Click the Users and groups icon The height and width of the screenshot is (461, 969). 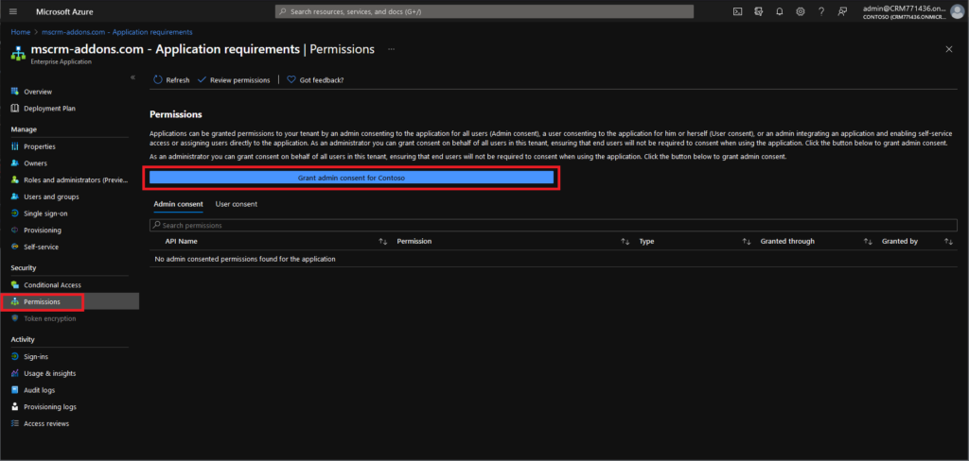tap(15, 196)
